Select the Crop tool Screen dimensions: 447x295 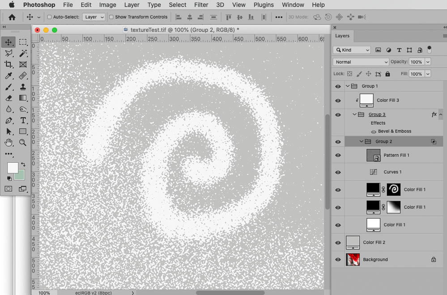[8, 64]
